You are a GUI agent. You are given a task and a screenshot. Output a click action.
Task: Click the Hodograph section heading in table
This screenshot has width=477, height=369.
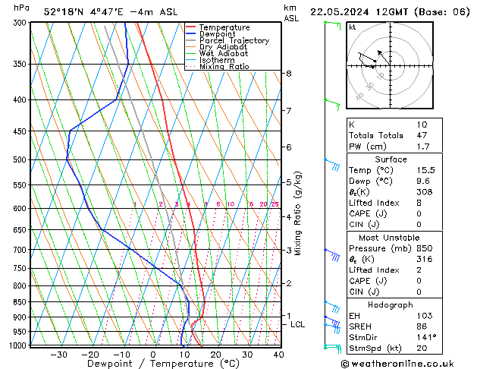coord(391,305)
